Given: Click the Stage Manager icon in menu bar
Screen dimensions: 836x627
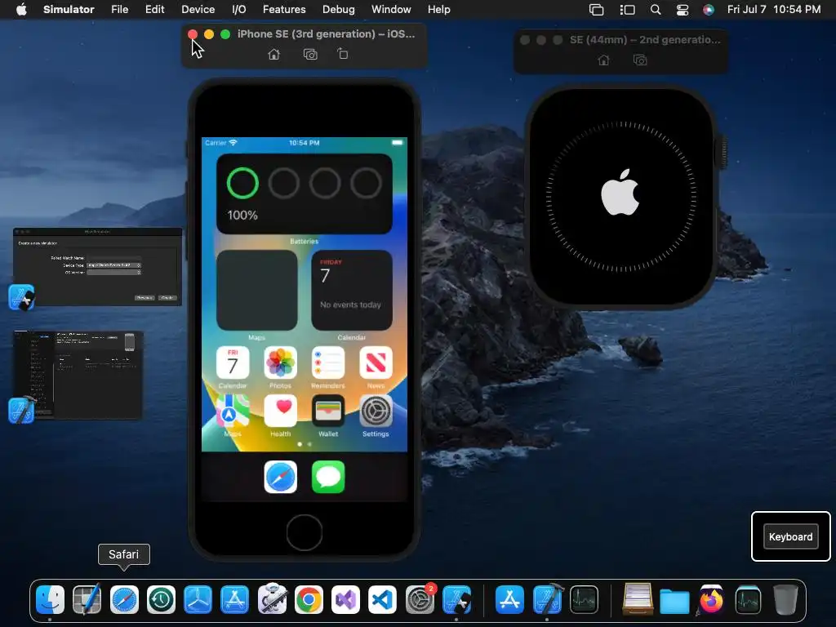Looking at the screenshot, I should (x=628, y=10).
